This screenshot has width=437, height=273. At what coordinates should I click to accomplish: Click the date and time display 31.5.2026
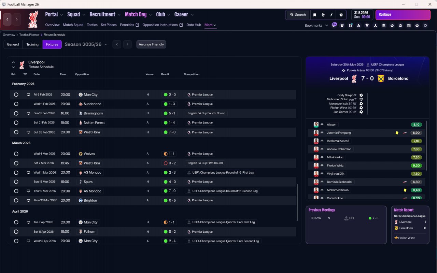tap(362, 15)
